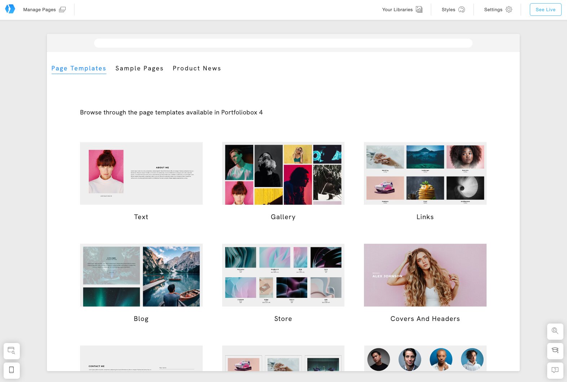Open the Styles panel
Viewport: 567px width, 382px height.
click(x=453, y=10)
